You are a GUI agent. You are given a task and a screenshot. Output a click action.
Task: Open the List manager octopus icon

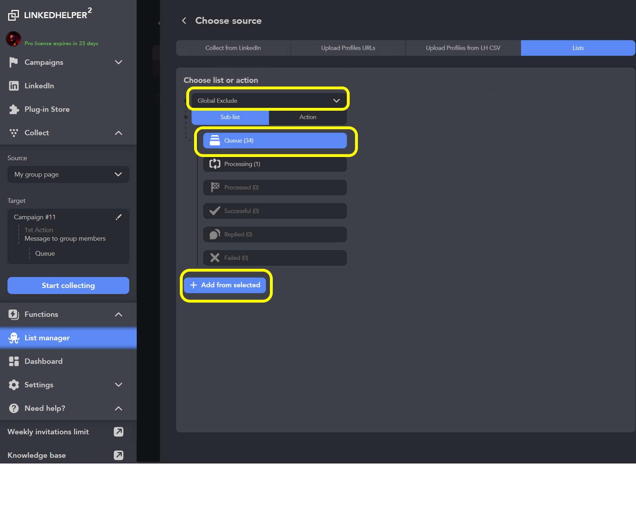tap(14, 338)
